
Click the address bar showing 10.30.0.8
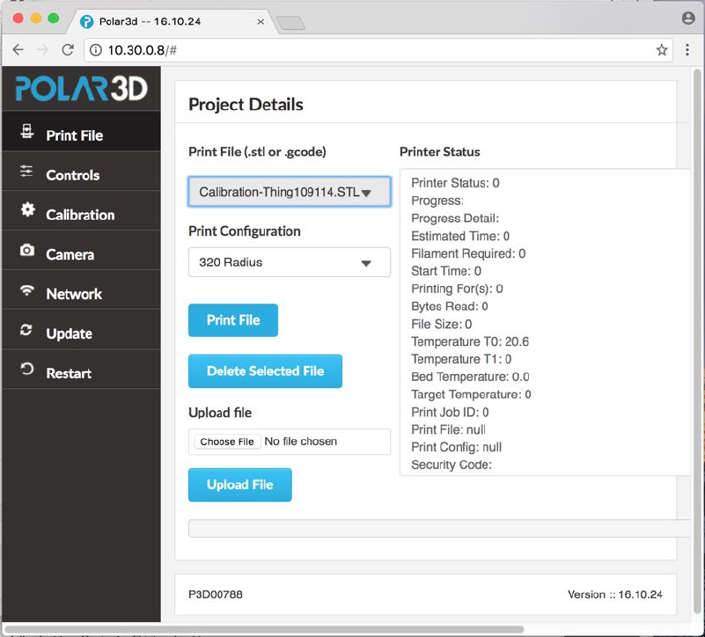[x=378, y=50]
